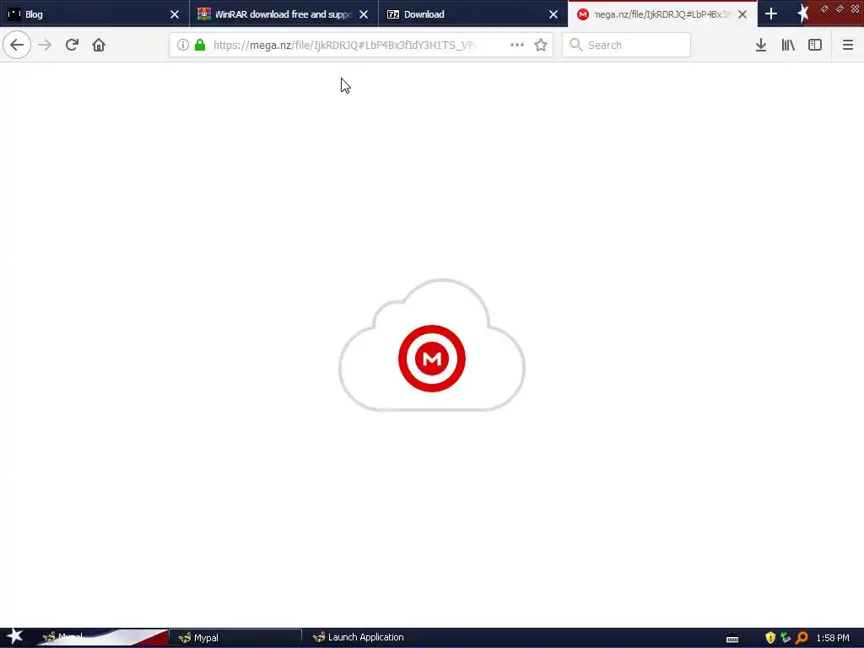The height and width of the screenshot is (648, 864).
Task: Toggle the sidebar panel view
Action: click(815, 45)
